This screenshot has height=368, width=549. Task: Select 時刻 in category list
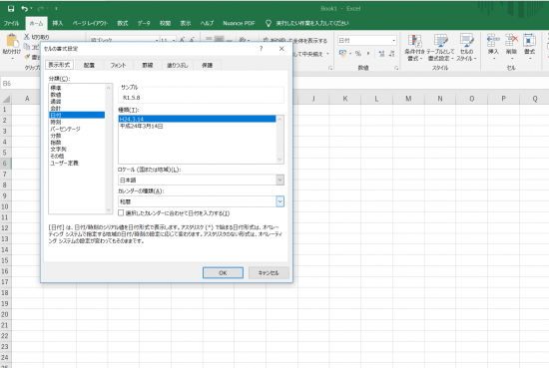[x=77, y=122]
